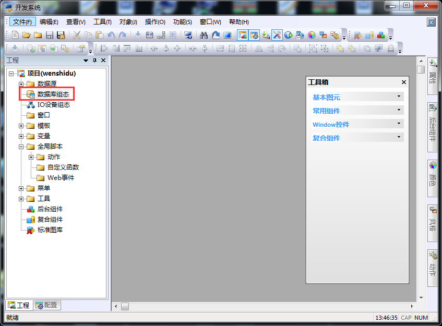Viewport: 442px width, 326px height.
Task: Click the color wheel toolbar icon
Action: click(x=312, y=35)
